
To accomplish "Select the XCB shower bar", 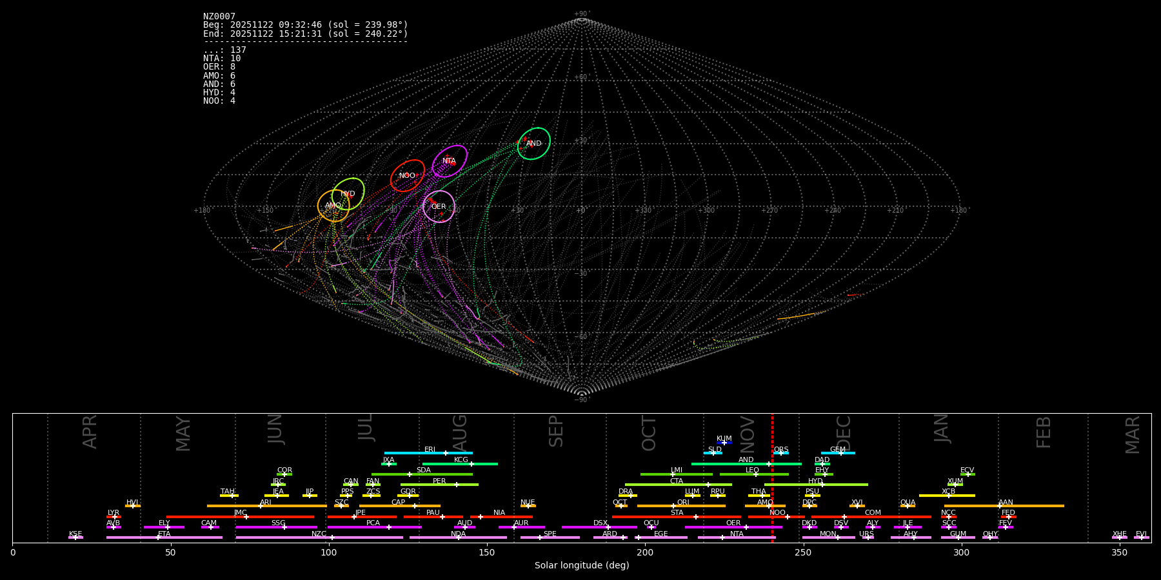I will click(x=947, y=496).
